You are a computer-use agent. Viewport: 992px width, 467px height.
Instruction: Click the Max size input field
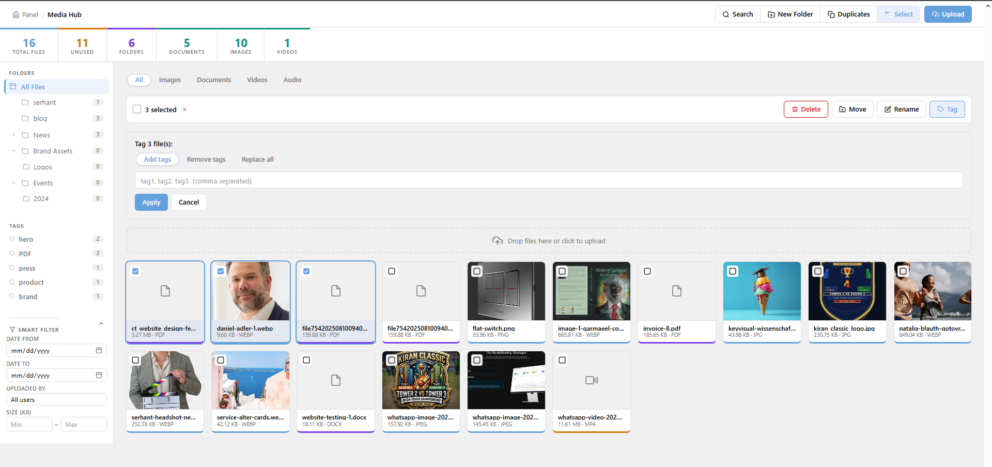[x=84, y=424]
